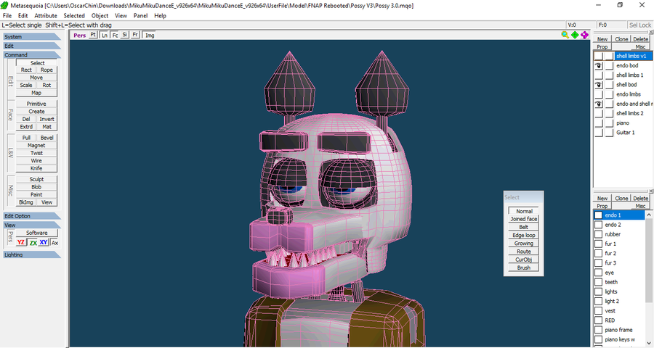Click the green pan view arrows icon
The image size is (654, 348).
click(x=575, y=35)
